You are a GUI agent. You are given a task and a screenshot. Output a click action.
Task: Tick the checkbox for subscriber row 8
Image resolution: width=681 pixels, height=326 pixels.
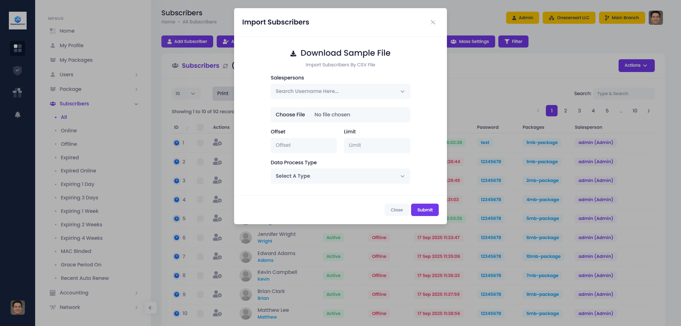(x=200, y=276)
